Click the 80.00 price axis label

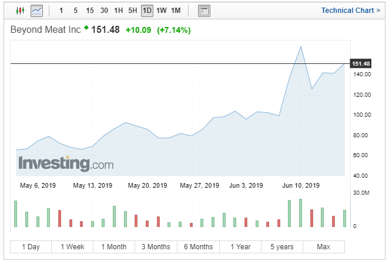pos(360,135)
